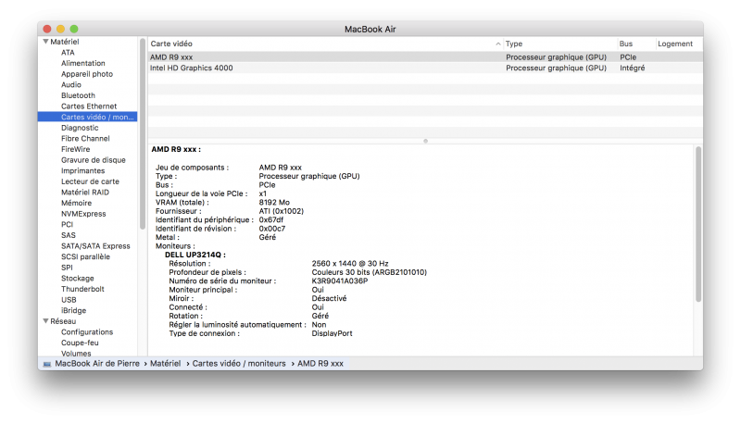Toggle sort arrow on Carte vidéo column
The image size is (741, 424).
497,44
